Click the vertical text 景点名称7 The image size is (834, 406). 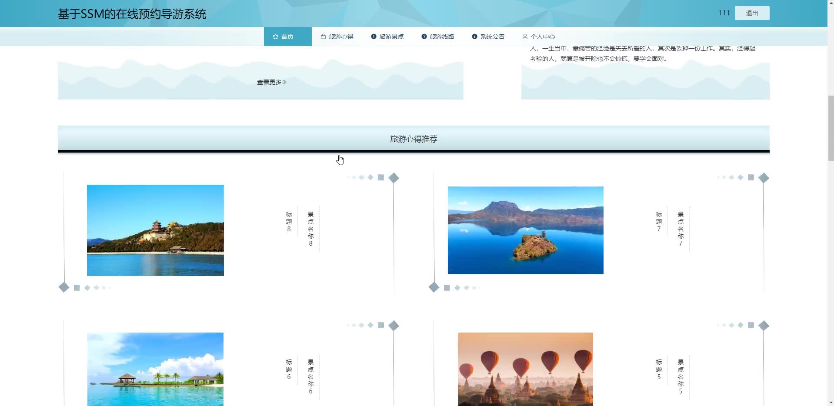click(x=681, y=229)
